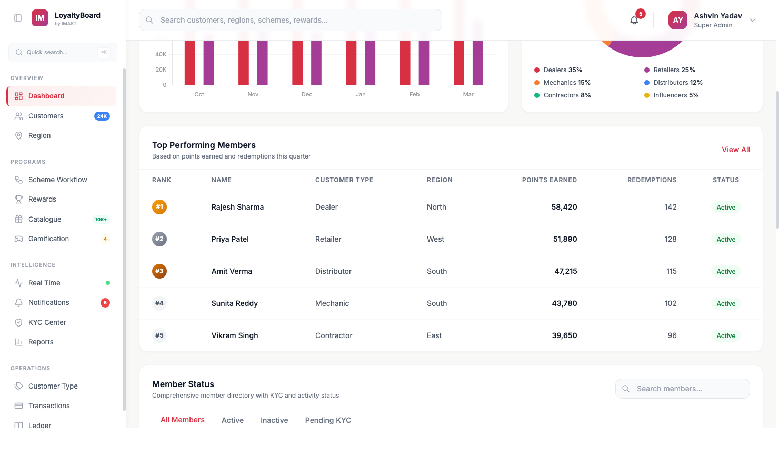Switch to the Active members tab
Screen dimensions: 779x474
click(x=233, y=420)
